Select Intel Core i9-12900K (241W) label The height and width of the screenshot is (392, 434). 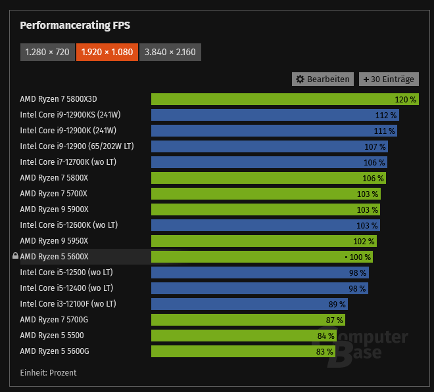click(x=68, y=131)
